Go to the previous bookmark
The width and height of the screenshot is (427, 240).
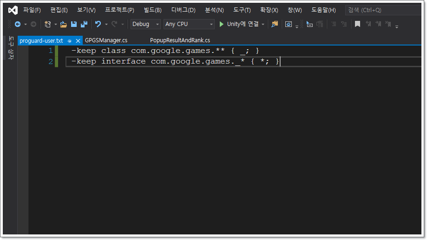(368, 24)
